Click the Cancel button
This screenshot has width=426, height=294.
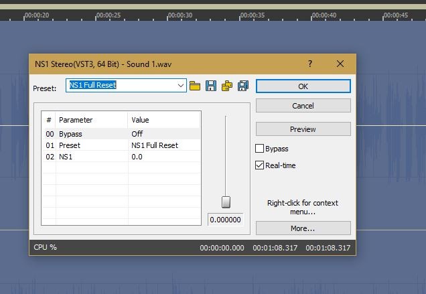coord(303,105)
